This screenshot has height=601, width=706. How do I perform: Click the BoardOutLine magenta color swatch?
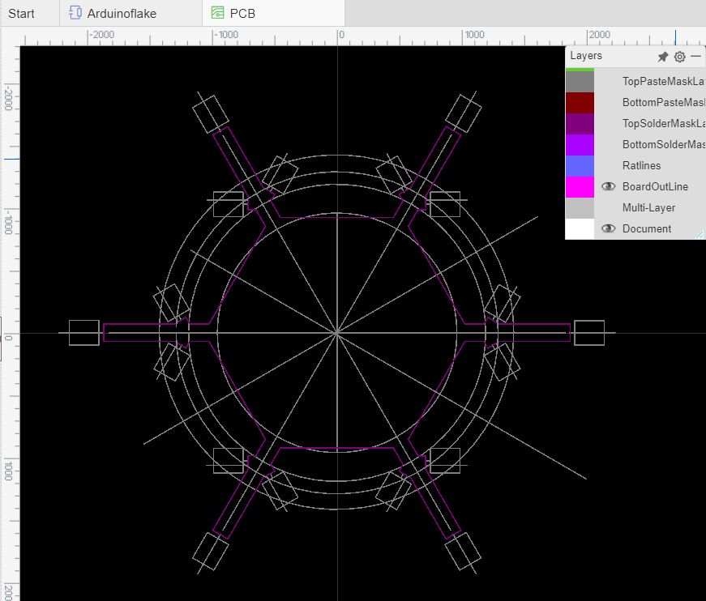click(x=580, y=186)
